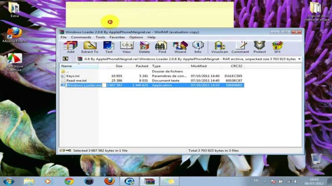Click FR language indicator in tray
The height and width of the screenshot is (186, 332).
[x=256, y=181]
